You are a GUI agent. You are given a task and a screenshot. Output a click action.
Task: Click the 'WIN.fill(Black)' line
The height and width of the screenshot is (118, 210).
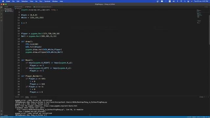[33, 47]
